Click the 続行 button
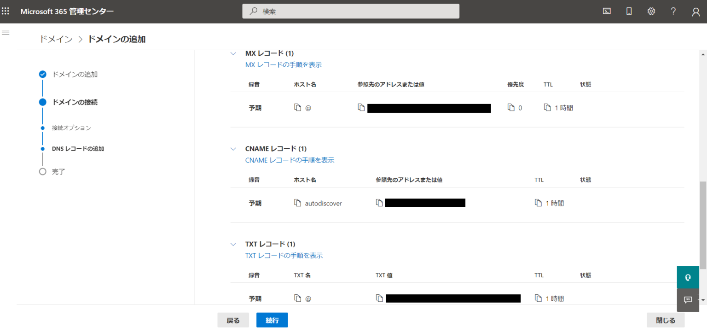The height and width of the screenshot is (333, 707). point(272,320)
